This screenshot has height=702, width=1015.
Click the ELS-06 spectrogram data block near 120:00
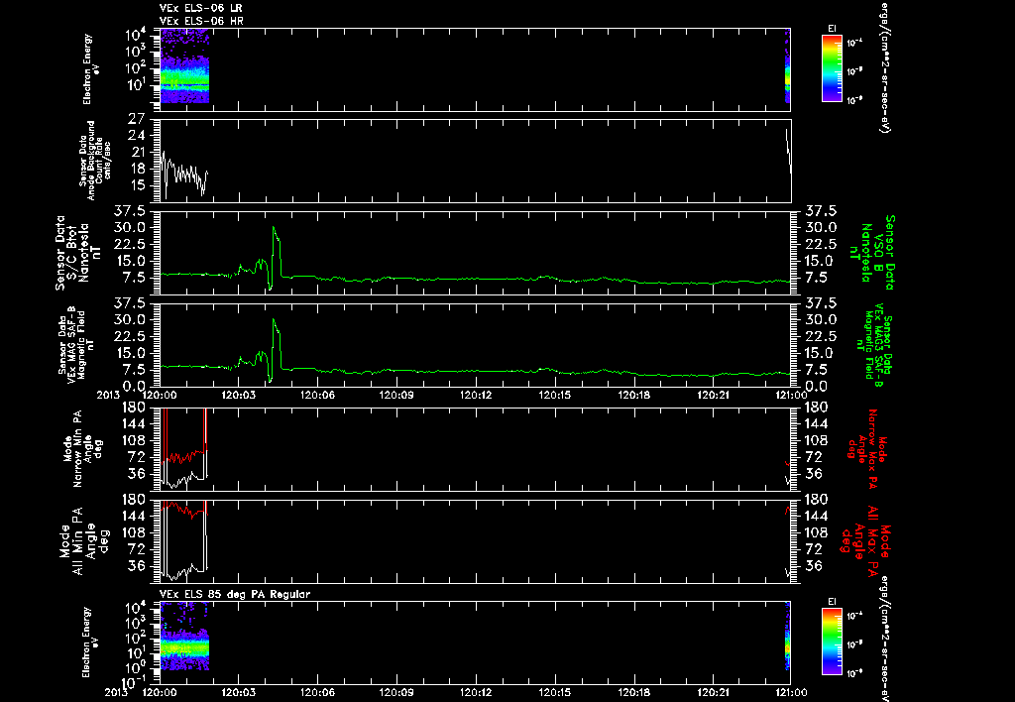[x=184, y=66]
